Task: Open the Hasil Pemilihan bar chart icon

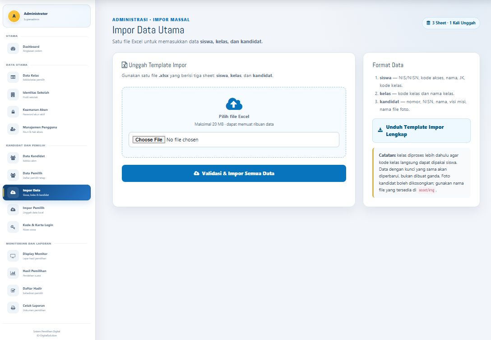Action: coord(13,273)
